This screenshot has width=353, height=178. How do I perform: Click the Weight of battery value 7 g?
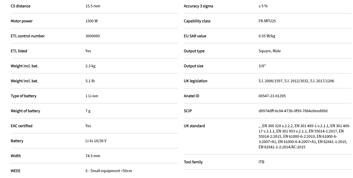click(88, 111)
